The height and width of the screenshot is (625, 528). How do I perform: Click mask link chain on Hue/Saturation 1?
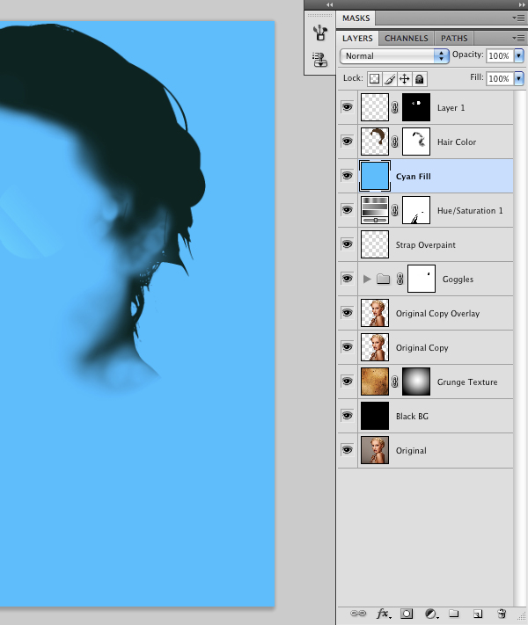pos(395,210)
